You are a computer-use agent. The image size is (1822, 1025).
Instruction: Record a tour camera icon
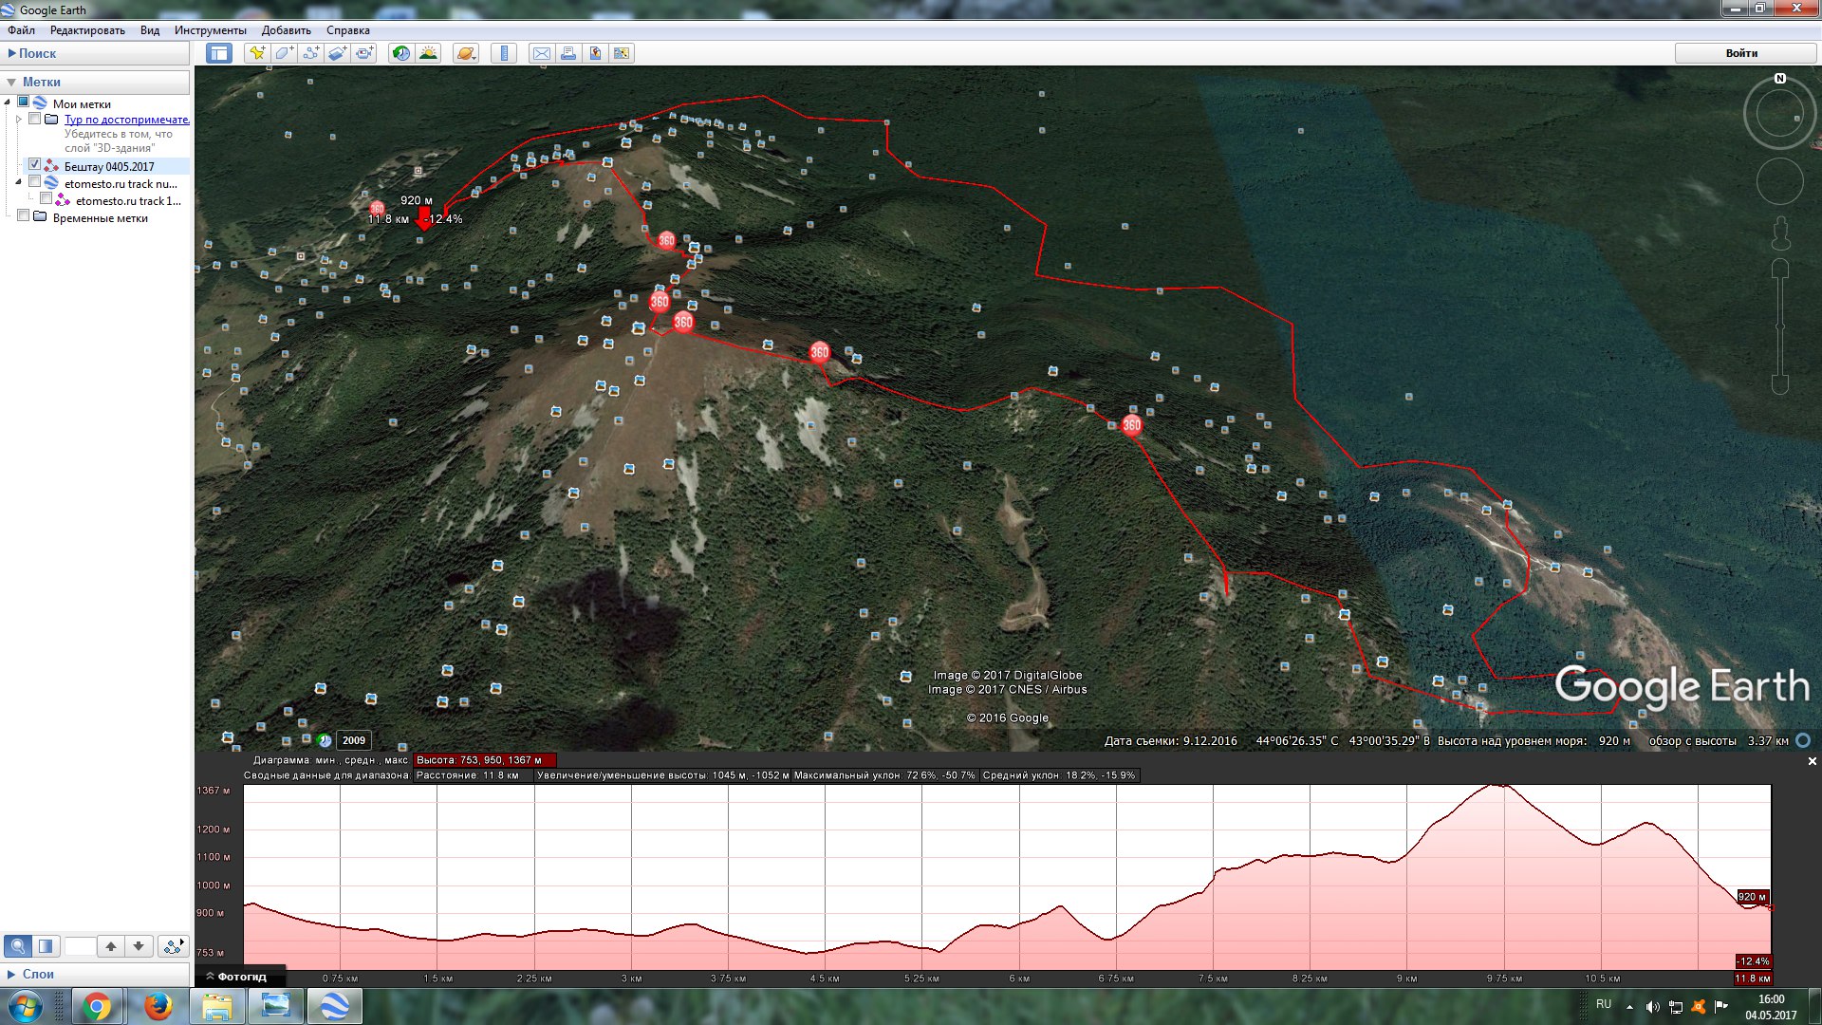pyautogui.click(x=364, y=53)
